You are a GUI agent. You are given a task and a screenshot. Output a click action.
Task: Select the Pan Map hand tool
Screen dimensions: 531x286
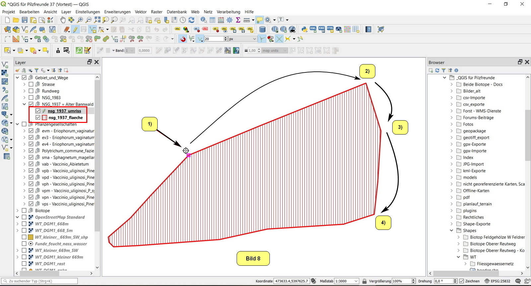pyautogui.click(x=63, y=20)
